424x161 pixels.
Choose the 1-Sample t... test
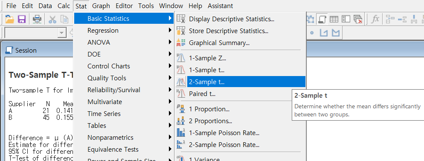240,70
